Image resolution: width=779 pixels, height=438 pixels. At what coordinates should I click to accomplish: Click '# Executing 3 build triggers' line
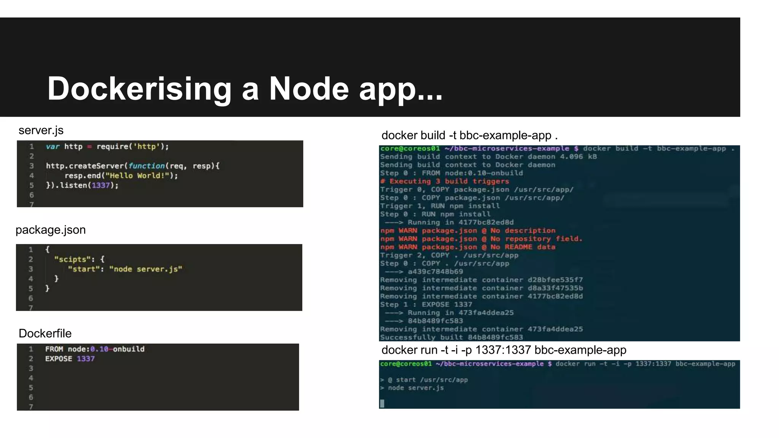445,181
